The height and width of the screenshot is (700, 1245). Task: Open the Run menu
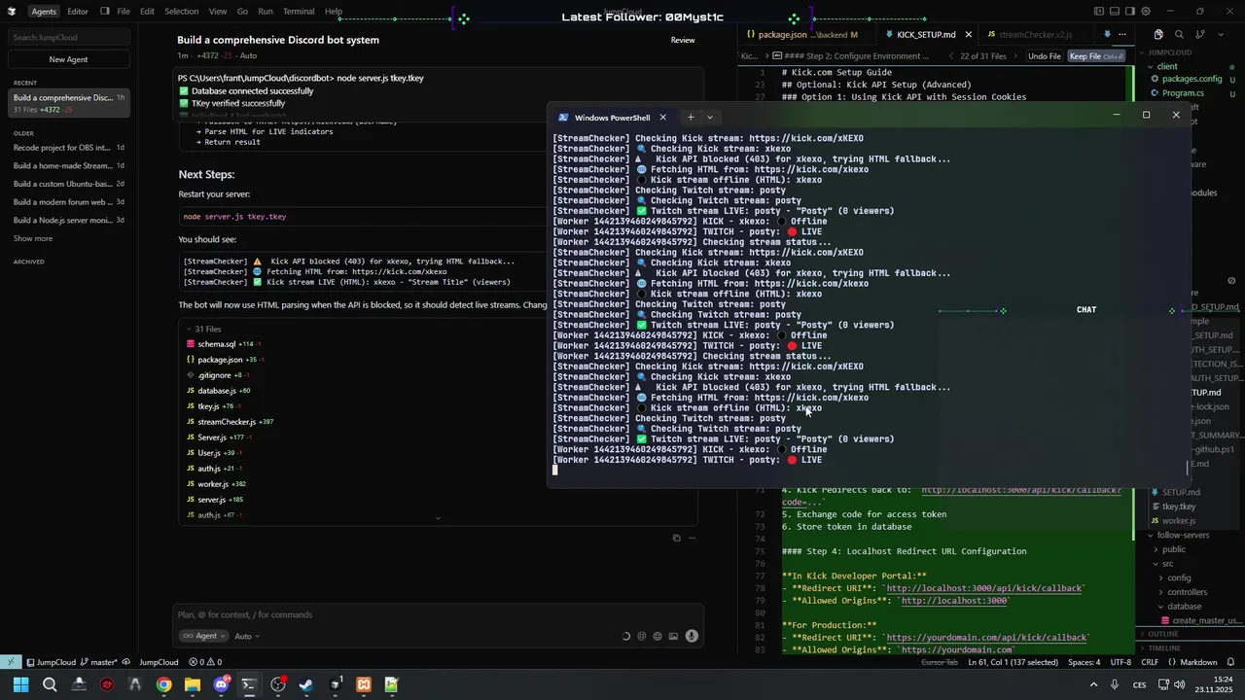click(x=266, y=12)
